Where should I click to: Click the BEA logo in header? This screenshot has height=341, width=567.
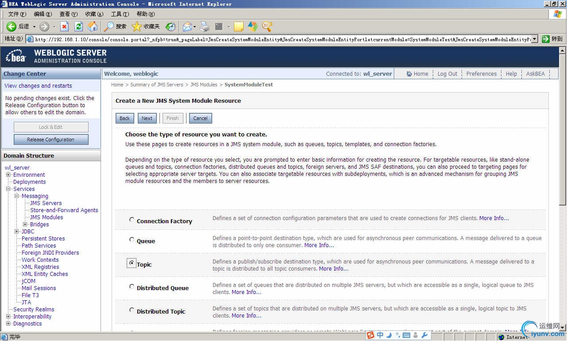(16, 57)
